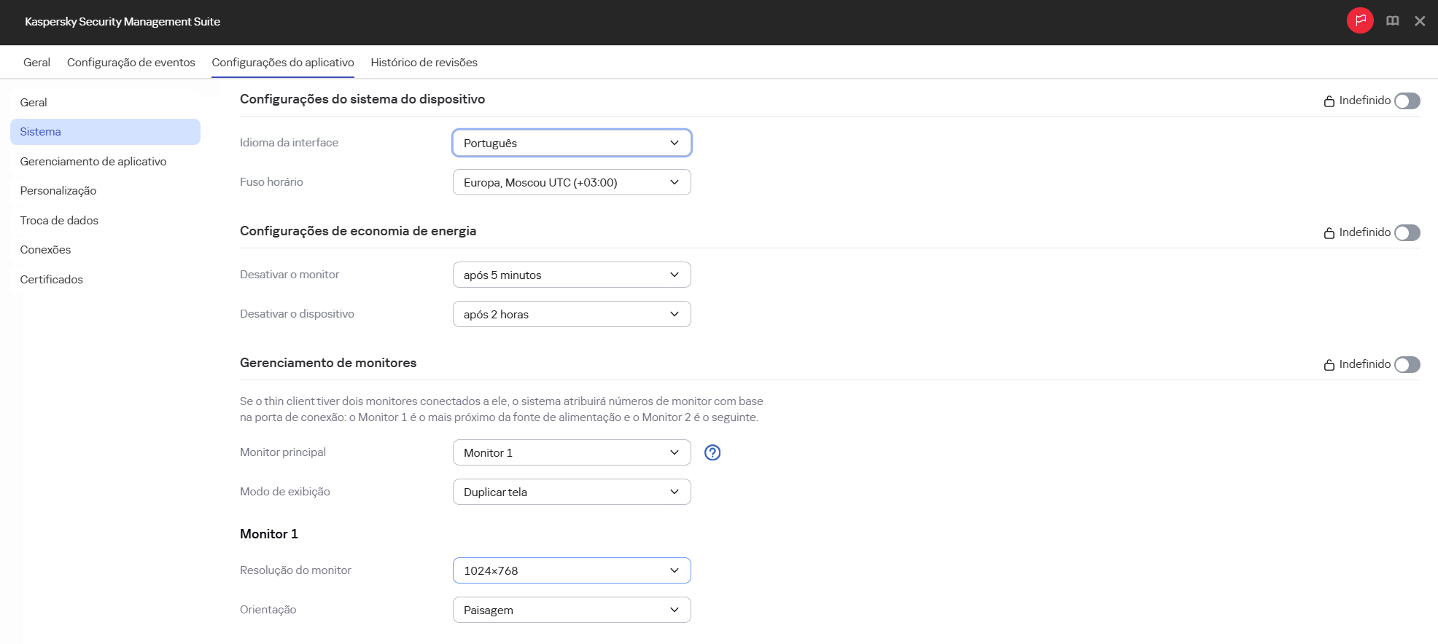Click the 'Monitor 1' section heading
The height and width of the screenshot is (644, 1438).
[x=269, y=534]
